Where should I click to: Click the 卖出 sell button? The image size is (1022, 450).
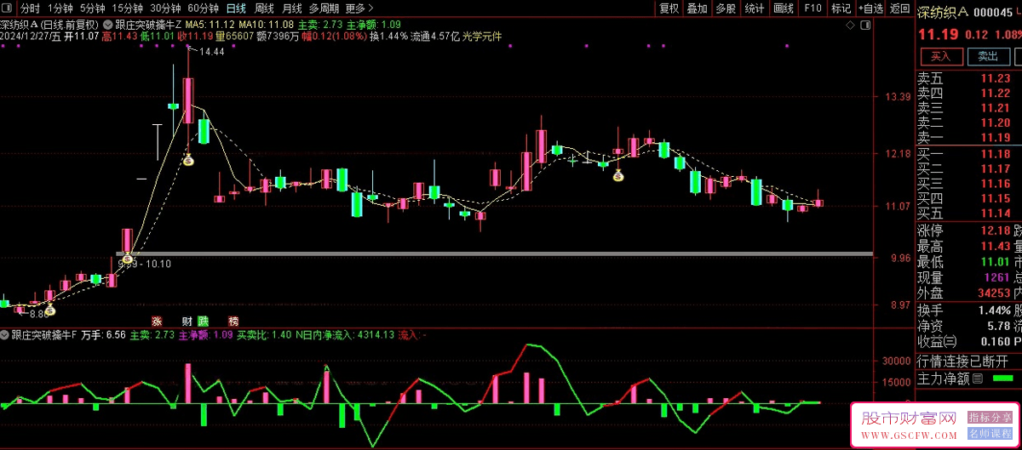pyautogui.click(x=987, y=56)
